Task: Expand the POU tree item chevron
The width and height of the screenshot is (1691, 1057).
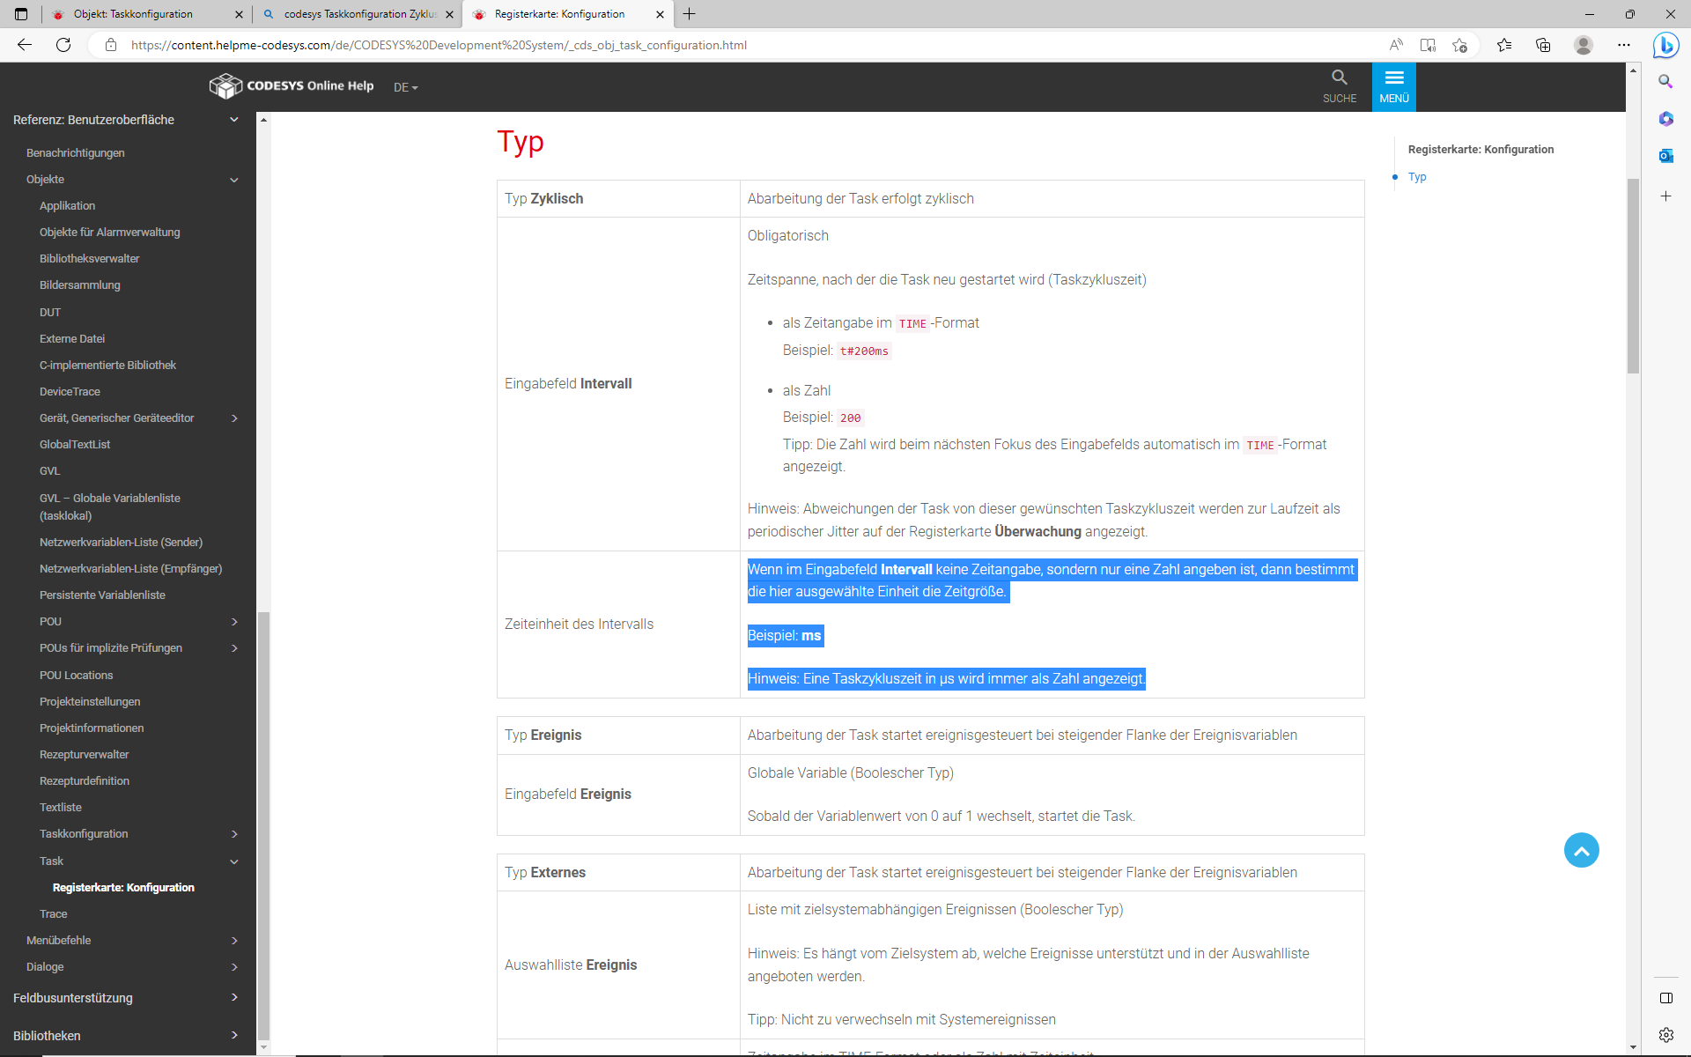Action: pyautogui.click(x=234, y=622)
